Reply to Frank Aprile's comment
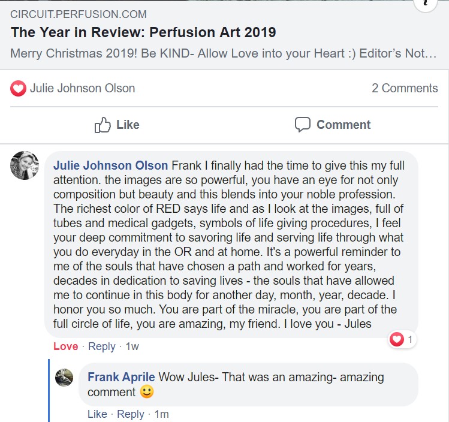The width and height of the screenshot is (449, 422). point(131,414)
